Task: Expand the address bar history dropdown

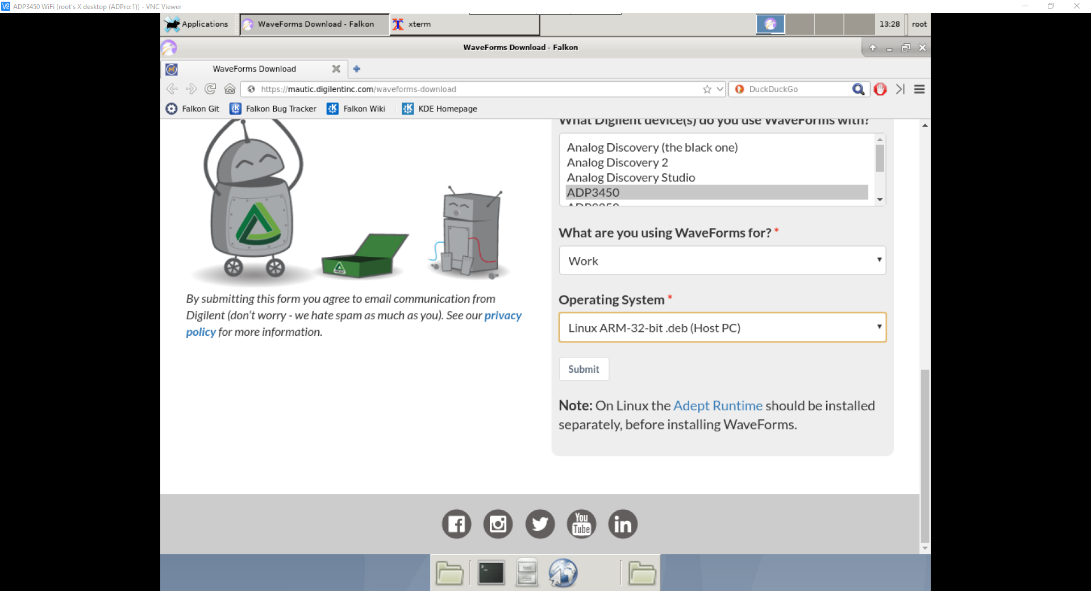Action: [720, 89]
